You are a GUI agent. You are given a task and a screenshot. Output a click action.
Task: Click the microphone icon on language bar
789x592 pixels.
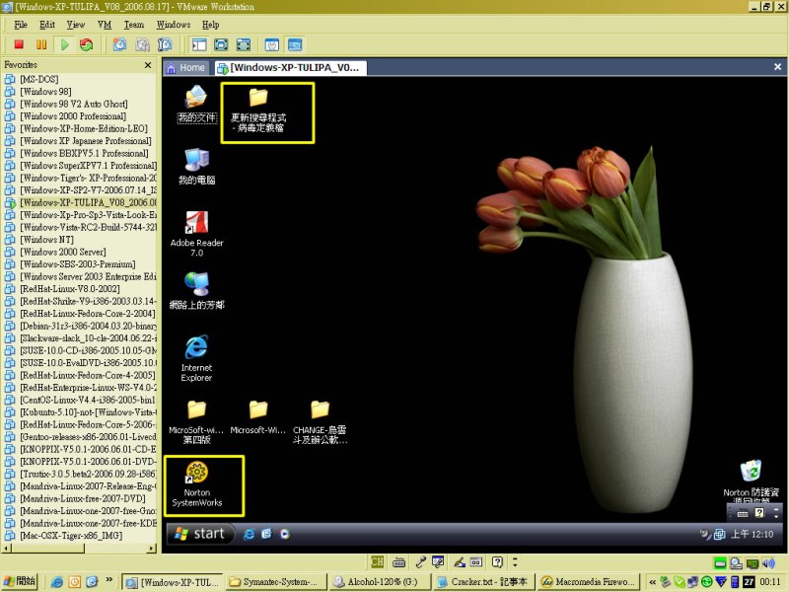pyautogui.click(x=421, y=561)
